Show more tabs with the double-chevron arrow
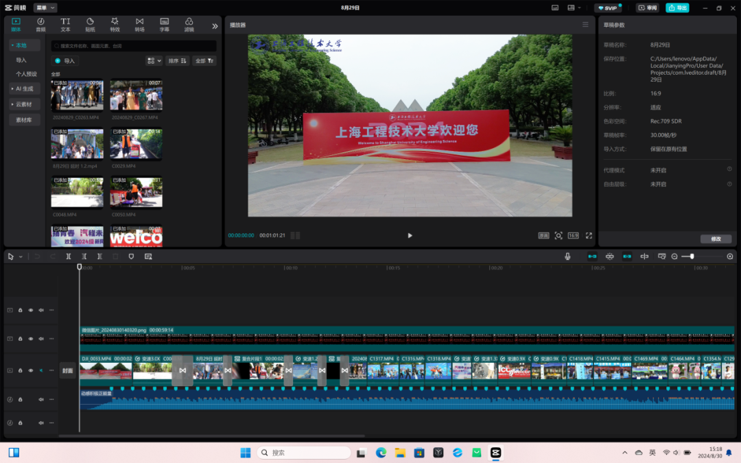Viewport: 741px width, 463px height. tap(215, 26)
